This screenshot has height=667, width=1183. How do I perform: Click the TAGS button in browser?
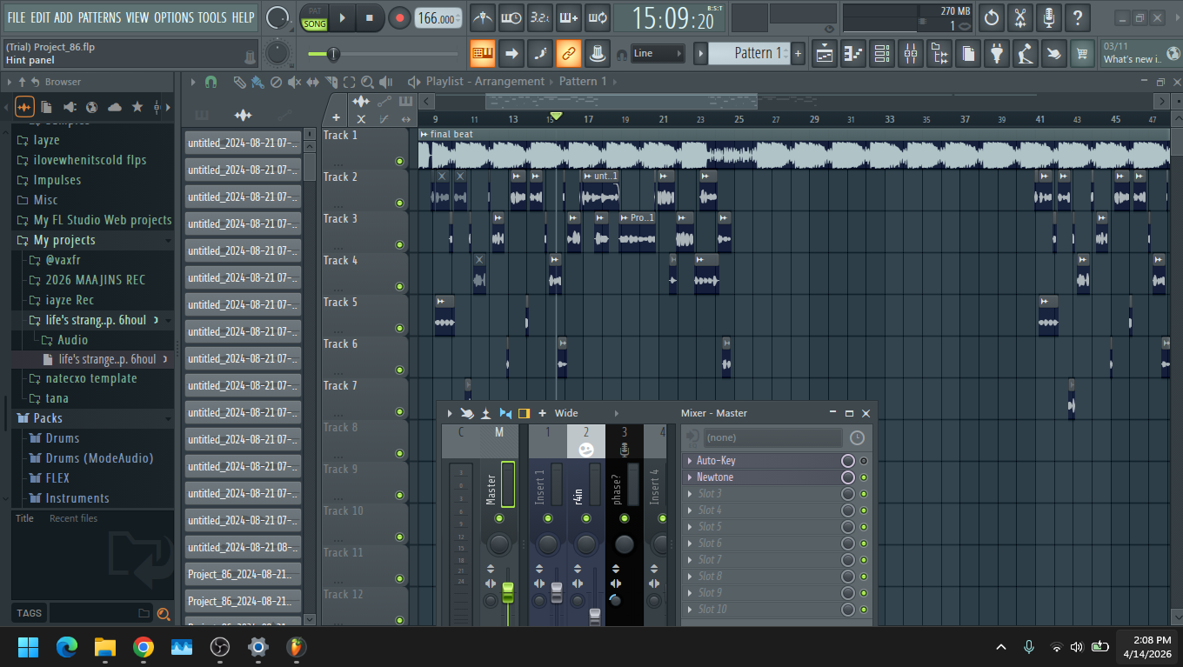29,613
